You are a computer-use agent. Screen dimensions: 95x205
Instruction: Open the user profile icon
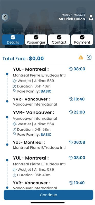coord(91,17)
